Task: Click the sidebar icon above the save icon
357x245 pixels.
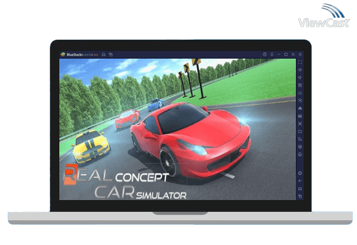Action: 300,108
